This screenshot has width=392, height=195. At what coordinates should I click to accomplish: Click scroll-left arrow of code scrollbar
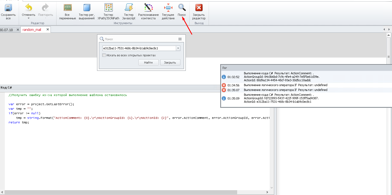[x=2, y=192]
